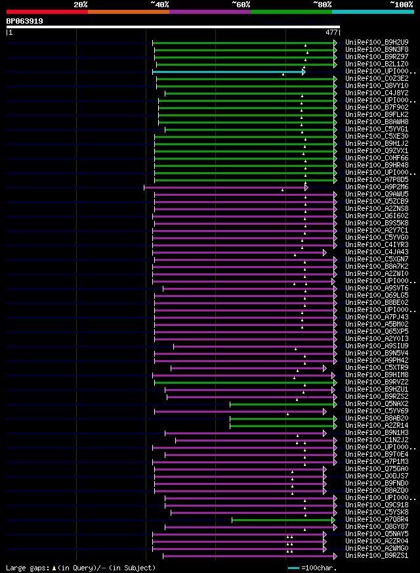Image resolution: width=420 pixels, height=573 pixels.
Task: Select the UniRef100_B8AWH8 label
Action: click(x=377, y=122)
